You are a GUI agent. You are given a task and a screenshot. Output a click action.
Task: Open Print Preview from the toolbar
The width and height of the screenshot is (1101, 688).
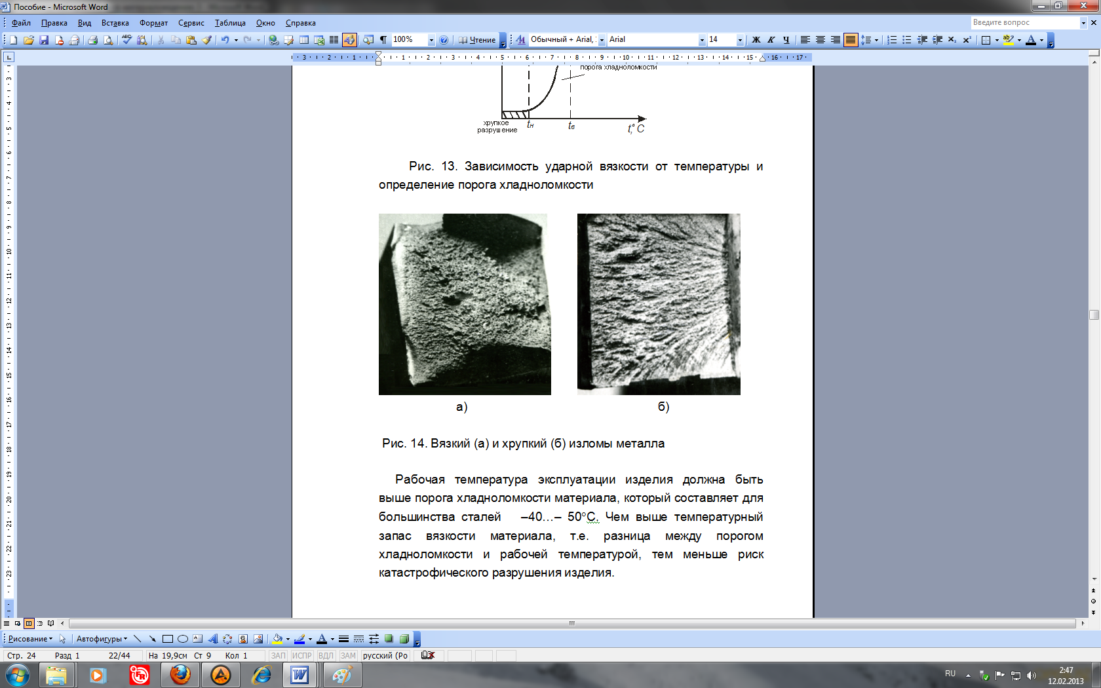(108, 40)
